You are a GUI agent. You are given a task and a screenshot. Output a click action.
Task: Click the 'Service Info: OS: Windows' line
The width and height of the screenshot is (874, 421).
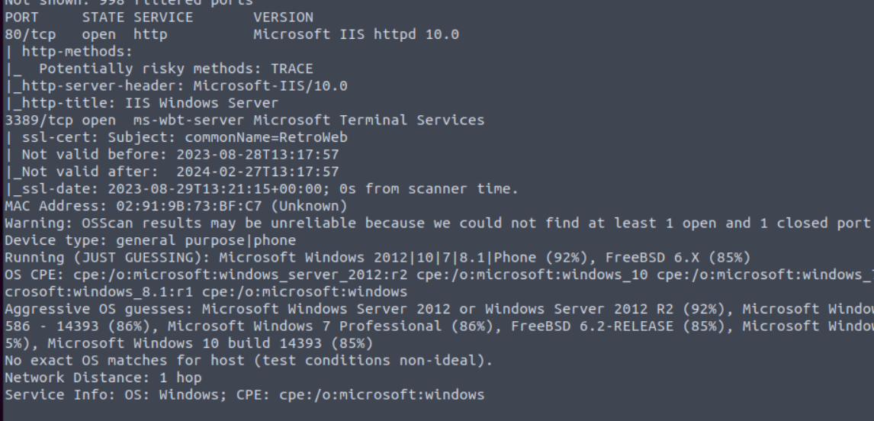[x=245, y=395]
